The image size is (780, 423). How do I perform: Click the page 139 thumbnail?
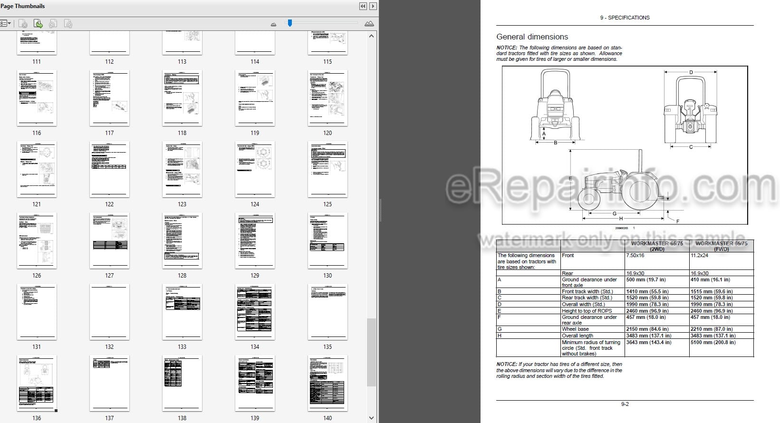click(255, 383)
